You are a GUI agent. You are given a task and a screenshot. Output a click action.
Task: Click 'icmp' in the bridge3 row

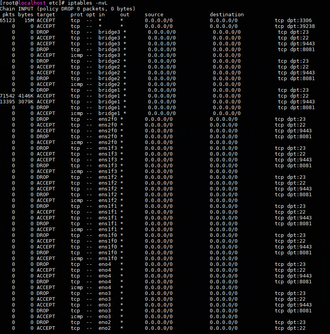pos(77,55)
